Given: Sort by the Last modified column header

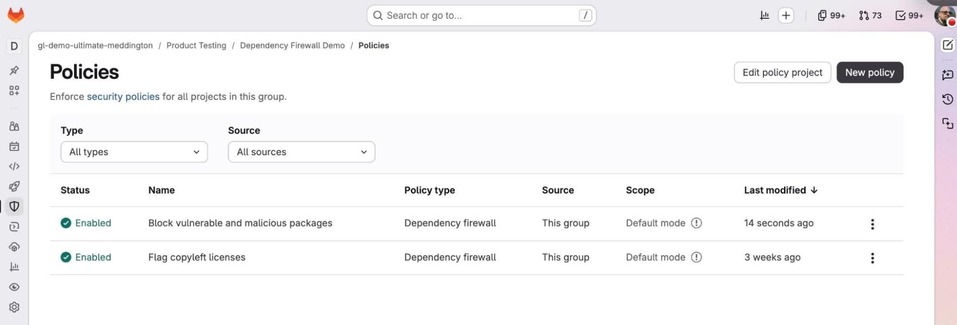Looking at the screenshot, I should pos(781,190).
